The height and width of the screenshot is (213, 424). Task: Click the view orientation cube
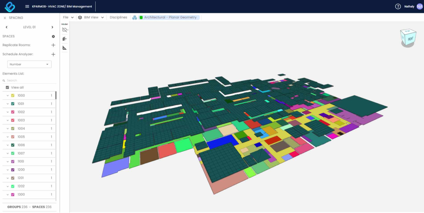[x=407, y=38]
